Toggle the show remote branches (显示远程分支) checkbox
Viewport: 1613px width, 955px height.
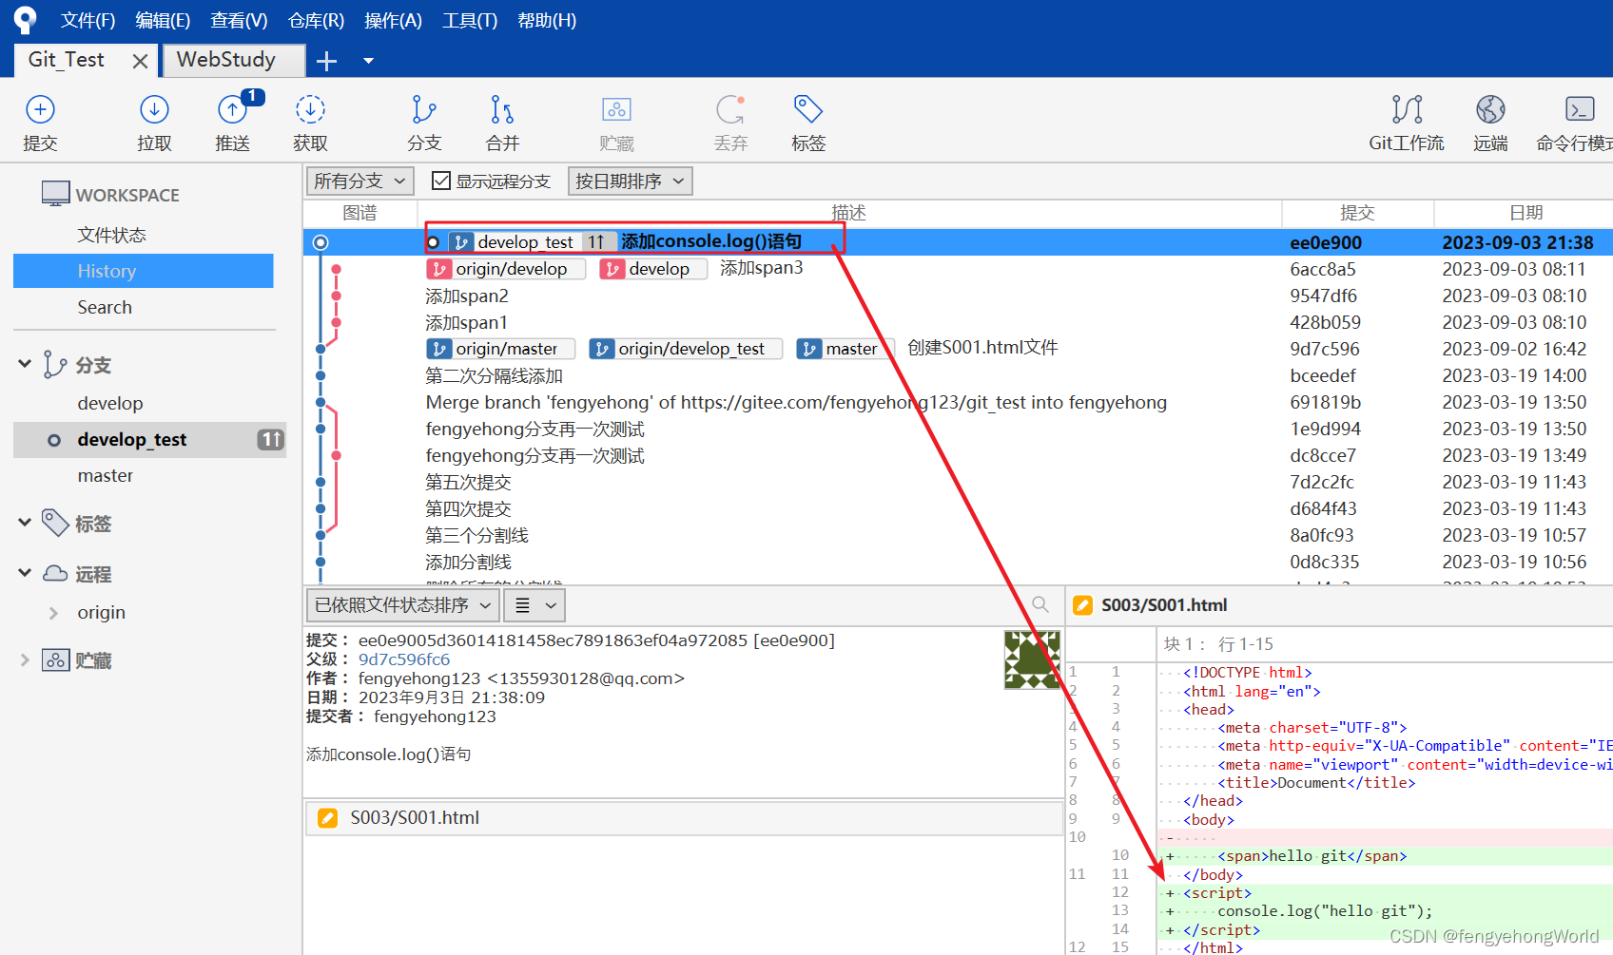pos(440,181)
